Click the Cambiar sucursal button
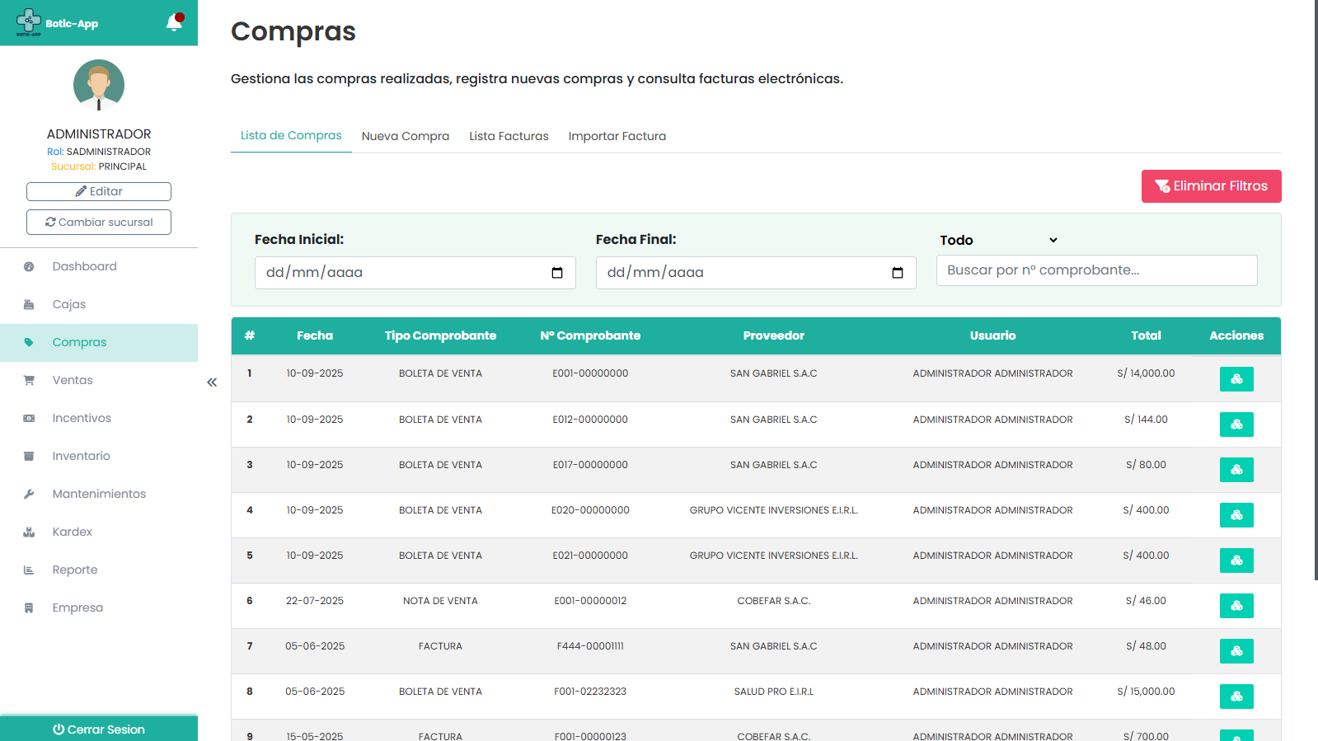Viewport: 1318px width, 741px height. pos(99,222)
